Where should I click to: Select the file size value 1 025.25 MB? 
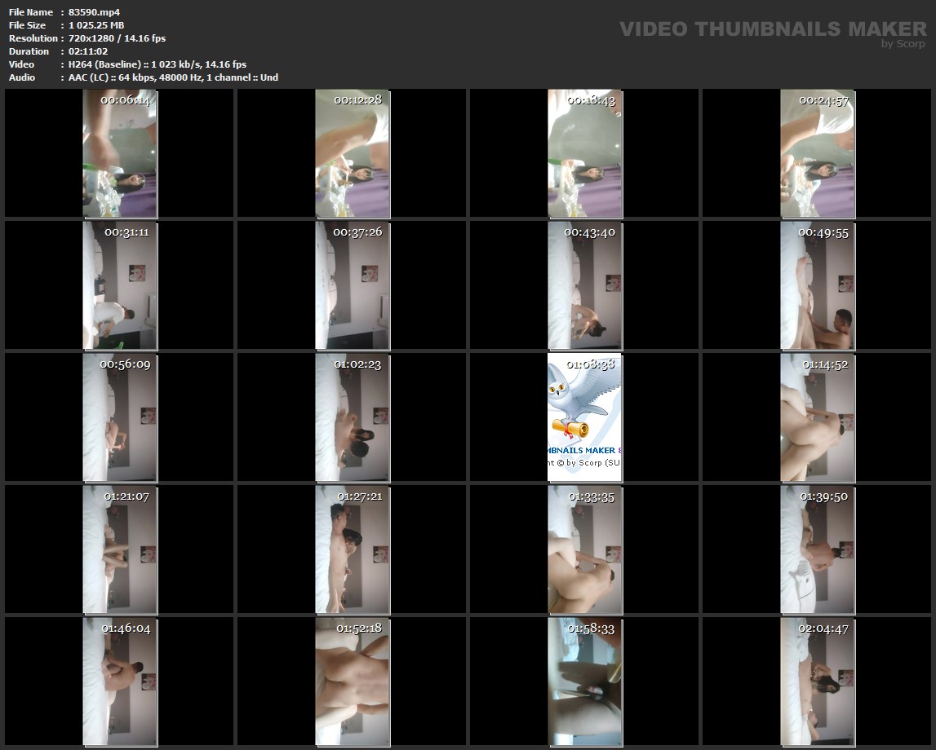[x=96, y=25]
